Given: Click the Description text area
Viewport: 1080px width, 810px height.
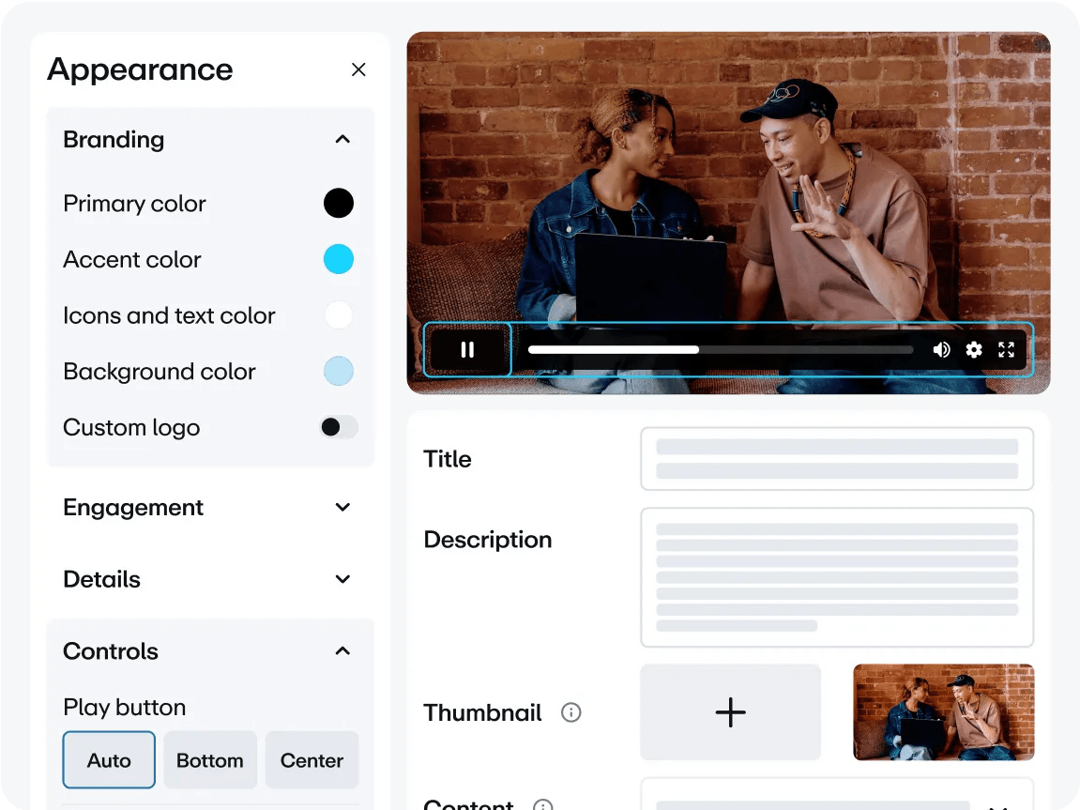Looking at the screenshot, I should [837, 577].
